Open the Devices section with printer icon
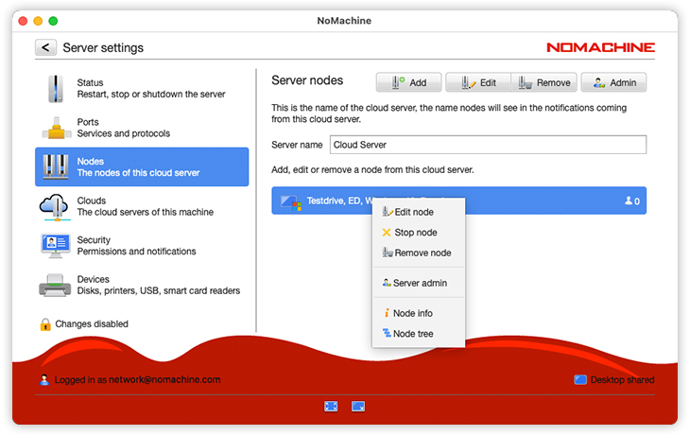Screen dimensions: 690x436 coord(142,285)
